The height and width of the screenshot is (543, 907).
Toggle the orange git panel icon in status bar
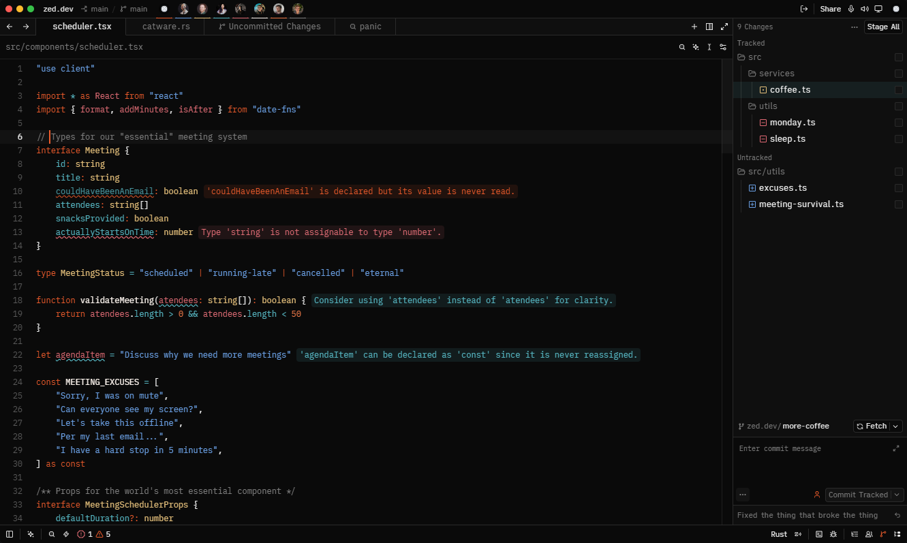[883, 534]
